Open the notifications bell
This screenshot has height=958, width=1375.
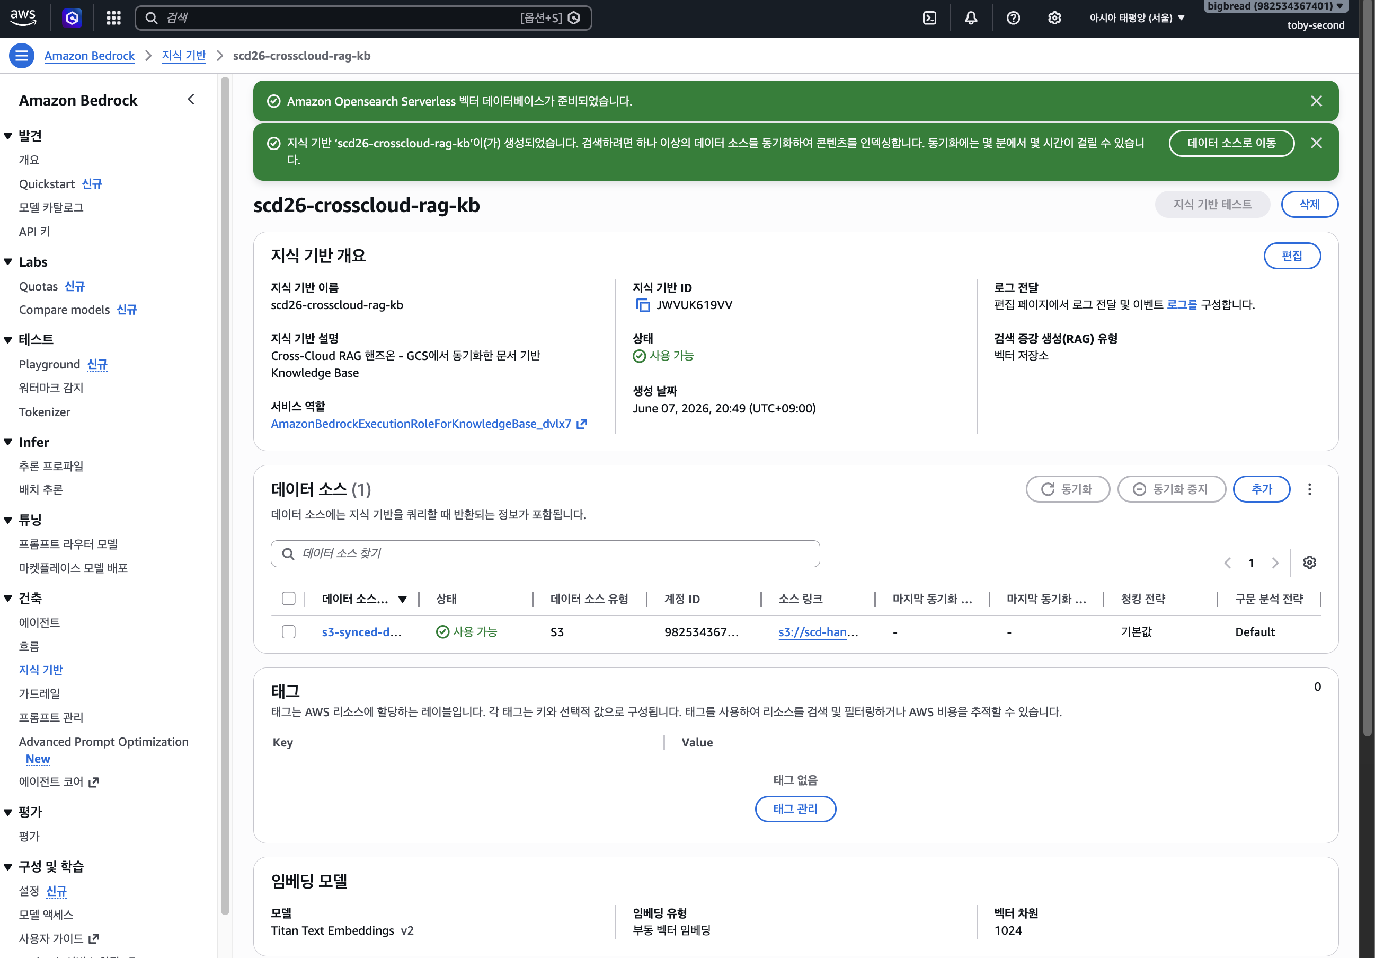point(971,18)
